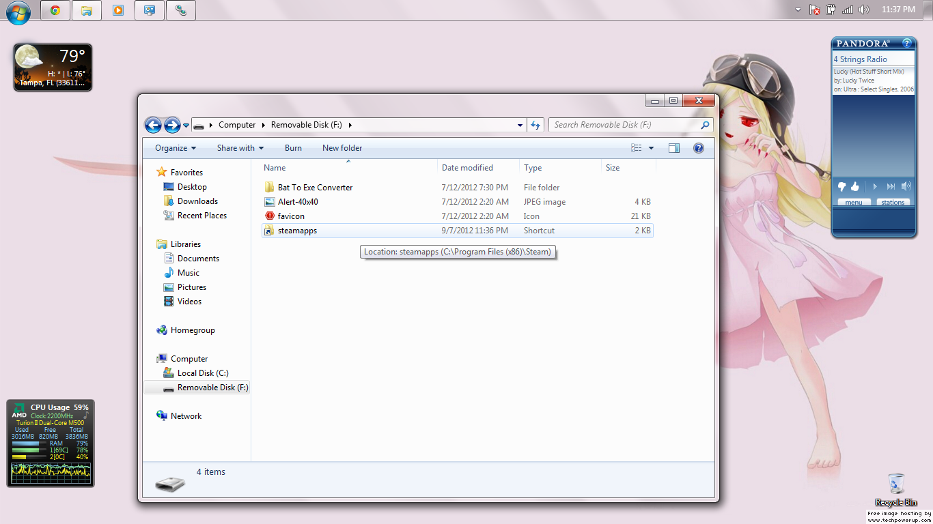Open Downloads in the navigation pane

[x=197, y=201]
